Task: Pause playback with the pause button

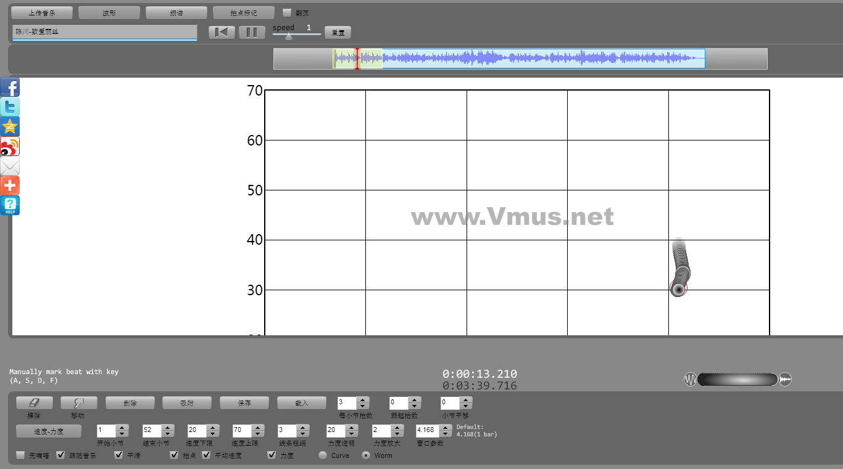Action: 252,33
